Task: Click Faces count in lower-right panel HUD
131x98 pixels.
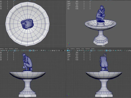Action: [x=77, y=56]
